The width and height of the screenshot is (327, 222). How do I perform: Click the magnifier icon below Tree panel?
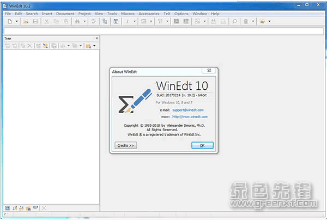click(x=15, y=208)
